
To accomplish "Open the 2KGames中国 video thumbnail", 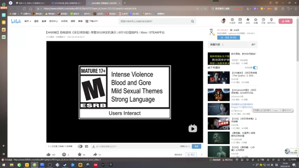I will tap(219, 95).
